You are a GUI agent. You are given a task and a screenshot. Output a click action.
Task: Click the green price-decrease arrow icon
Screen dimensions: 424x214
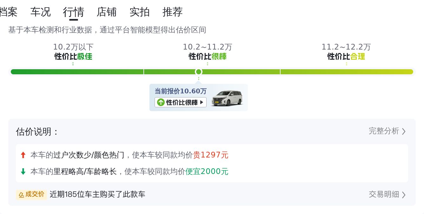pyautogui.click(x=23, y=172)
